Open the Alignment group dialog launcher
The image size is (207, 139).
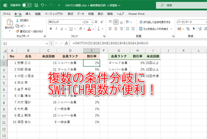(173, 36)
